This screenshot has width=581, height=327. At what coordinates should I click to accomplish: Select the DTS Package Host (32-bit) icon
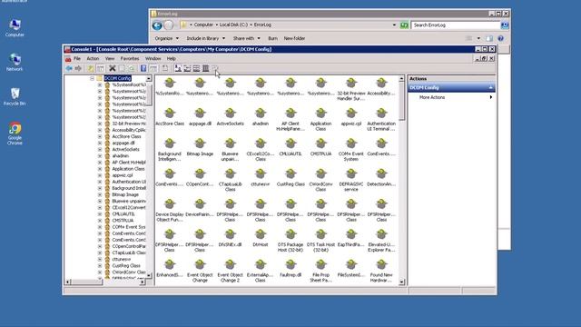[x=290, y=241]
